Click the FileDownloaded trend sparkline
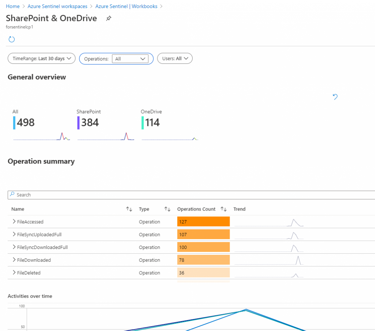Viewport: 375px width, 331px height. click(x=269, y=260)
